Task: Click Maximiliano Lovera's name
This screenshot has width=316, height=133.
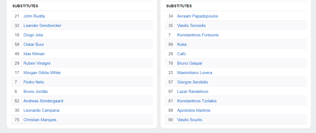Action: tap(195, 73)
